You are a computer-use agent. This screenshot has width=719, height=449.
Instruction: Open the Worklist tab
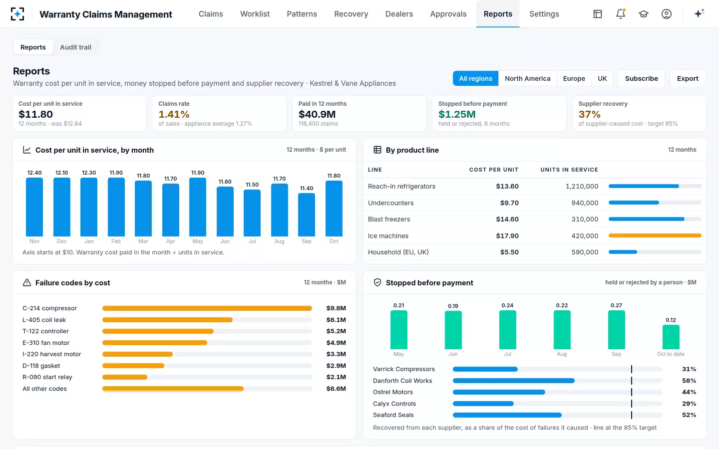coord(255,14)
